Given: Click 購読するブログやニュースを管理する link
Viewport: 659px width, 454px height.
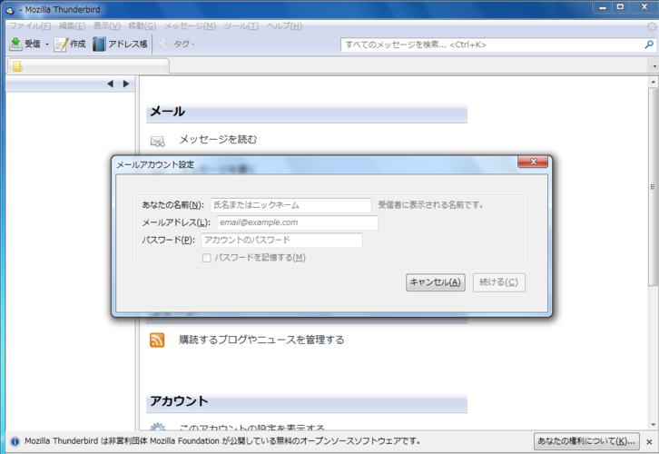Looking at the screenshot, I should 261,340.
